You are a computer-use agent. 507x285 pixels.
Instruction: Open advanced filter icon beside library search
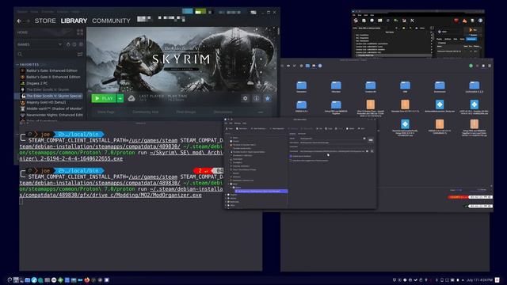(x=80, y=54)
